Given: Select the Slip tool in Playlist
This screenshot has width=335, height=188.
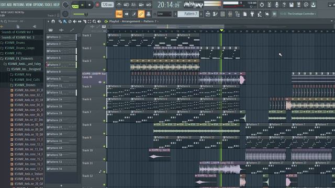Looking at the screenshot, I should (x=80, y=21).
